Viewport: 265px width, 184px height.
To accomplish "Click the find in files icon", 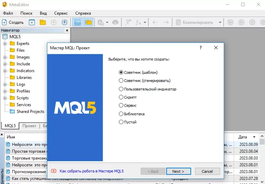I will tap(101, 22).
